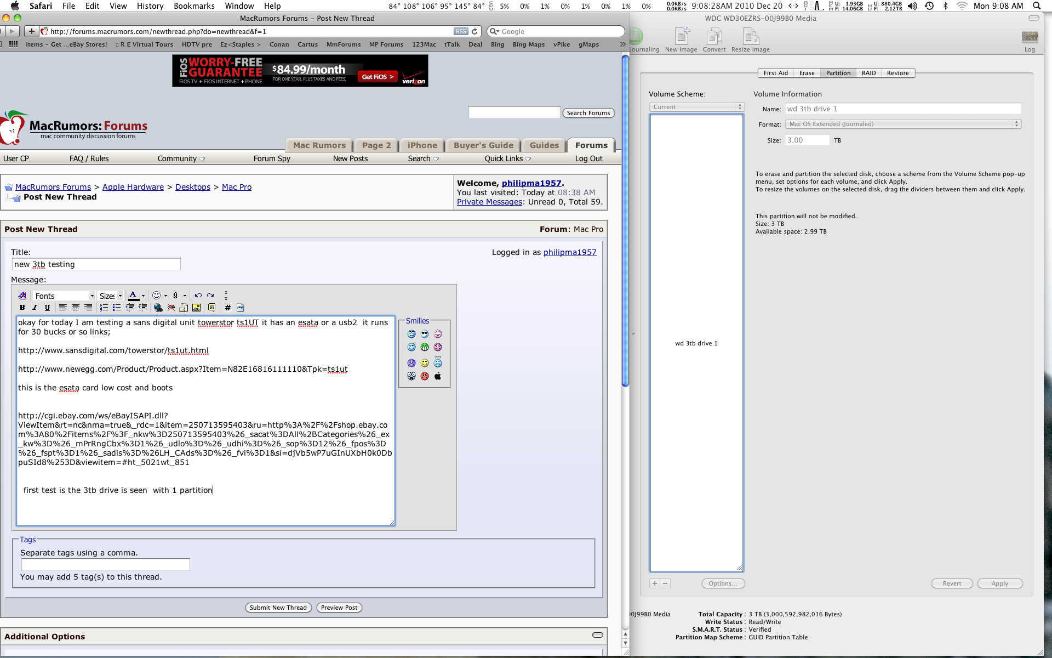The height and width of the screenshot is (658, 1052).
Task: Click the paperclip attachment icon
Action: (x=175, y=296)
